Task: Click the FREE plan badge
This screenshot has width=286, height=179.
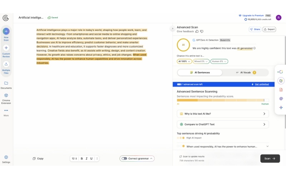Action: (268, 15)
